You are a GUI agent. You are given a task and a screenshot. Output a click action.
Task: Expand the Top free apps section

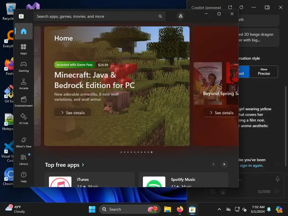pos(64,165)
